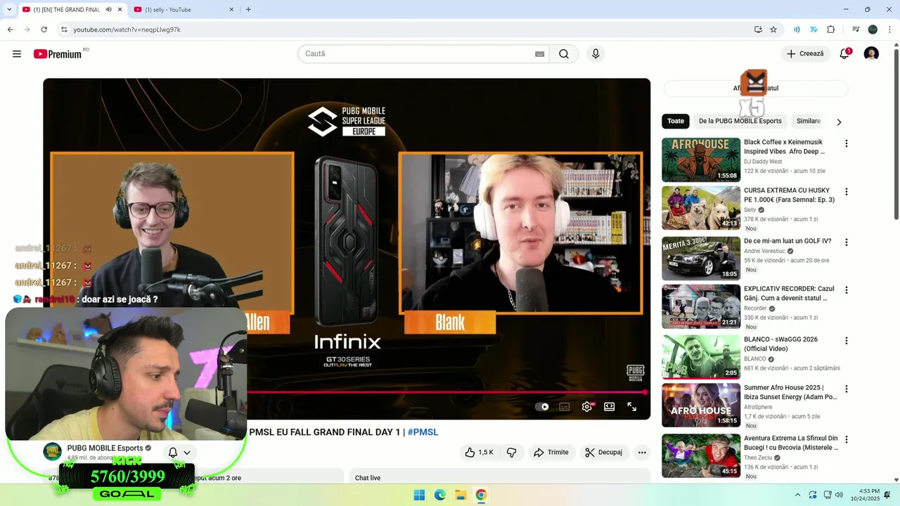Screen dimensions: 900x506
Task: Open the blue sound-wave extension icon
Action: [797, 30]
